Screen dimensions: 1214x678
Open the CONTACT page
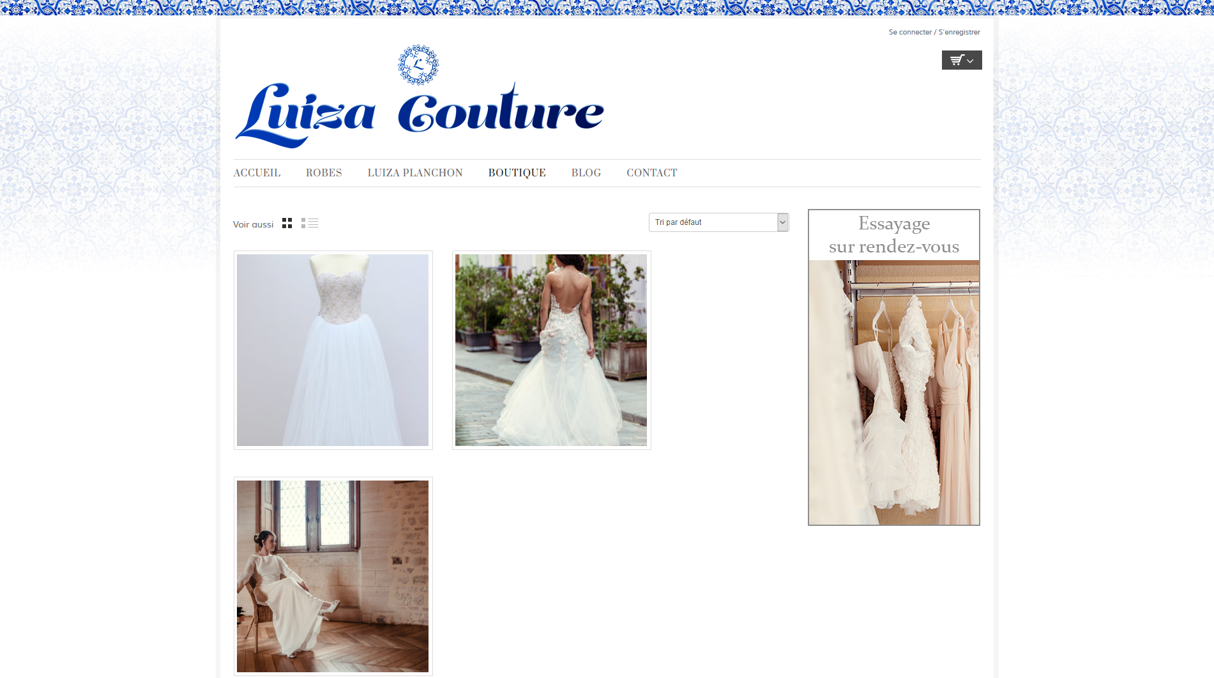pyautogui.click(x=651, y=173)
